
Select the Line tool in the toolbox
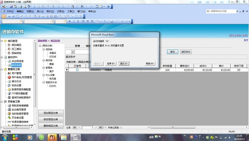(72, 16)
